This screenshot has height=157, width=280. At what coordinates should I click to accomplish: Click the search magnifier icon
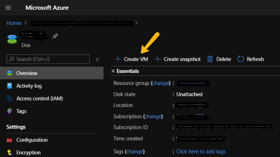click(x=12, y=59)
